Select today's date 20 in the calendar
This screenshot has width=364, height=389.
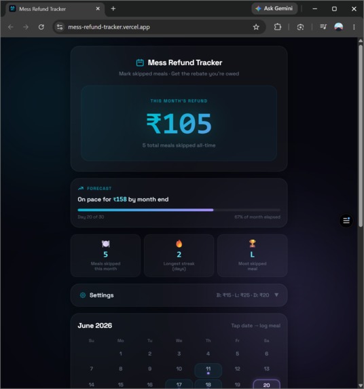click(x=266, y=384)
